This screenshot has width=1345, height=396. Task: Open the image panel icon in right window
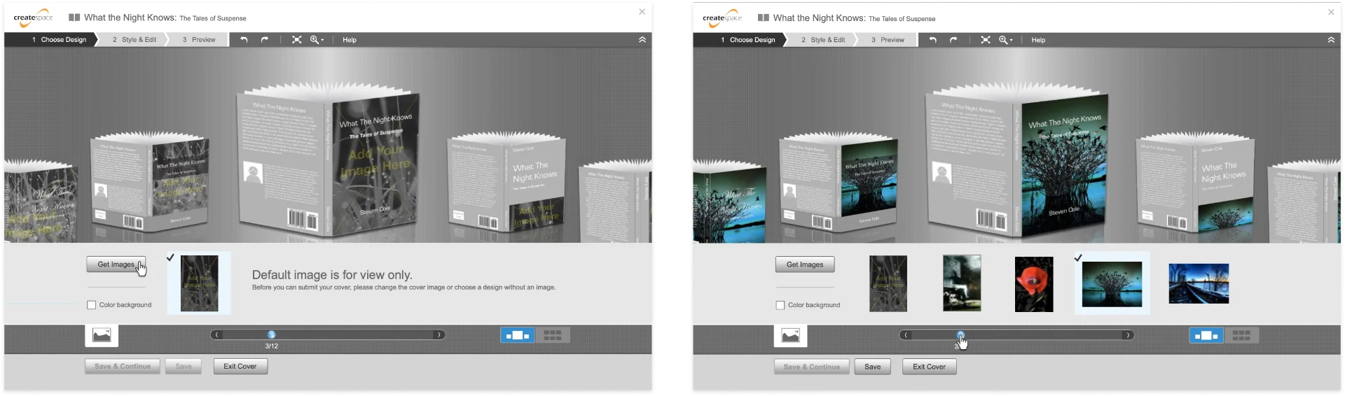(x=790, y=336)
